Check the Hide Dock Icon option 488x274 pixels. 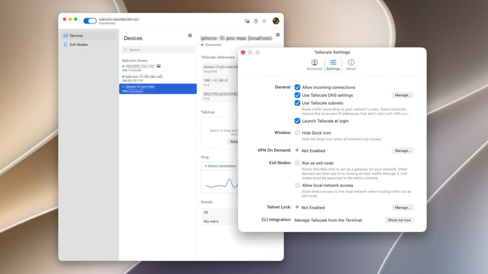(x=297, y=133)
